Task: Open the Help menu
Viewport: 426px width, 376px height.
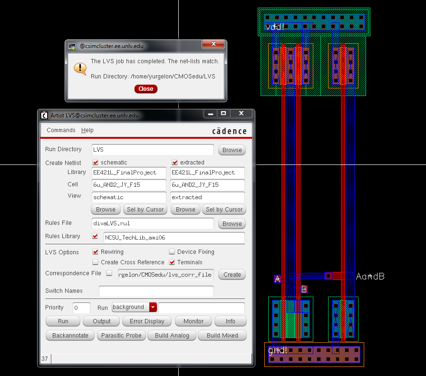Action: pyautogui.click(x=87, y=130)
